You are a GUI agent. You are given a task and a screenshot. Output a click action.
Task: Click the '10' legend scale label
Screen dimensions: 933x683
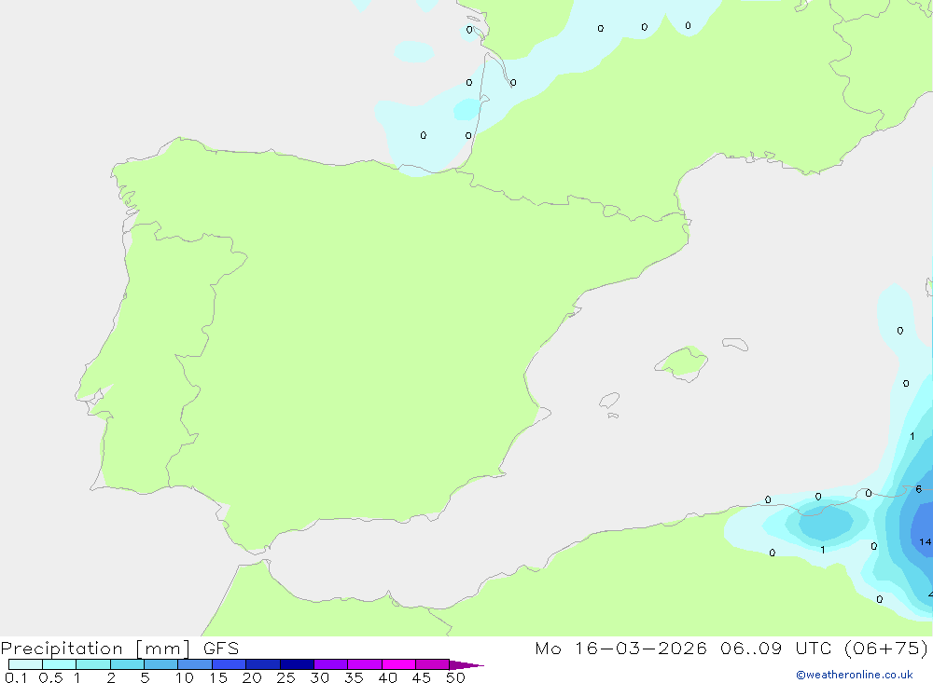point(185,677)
